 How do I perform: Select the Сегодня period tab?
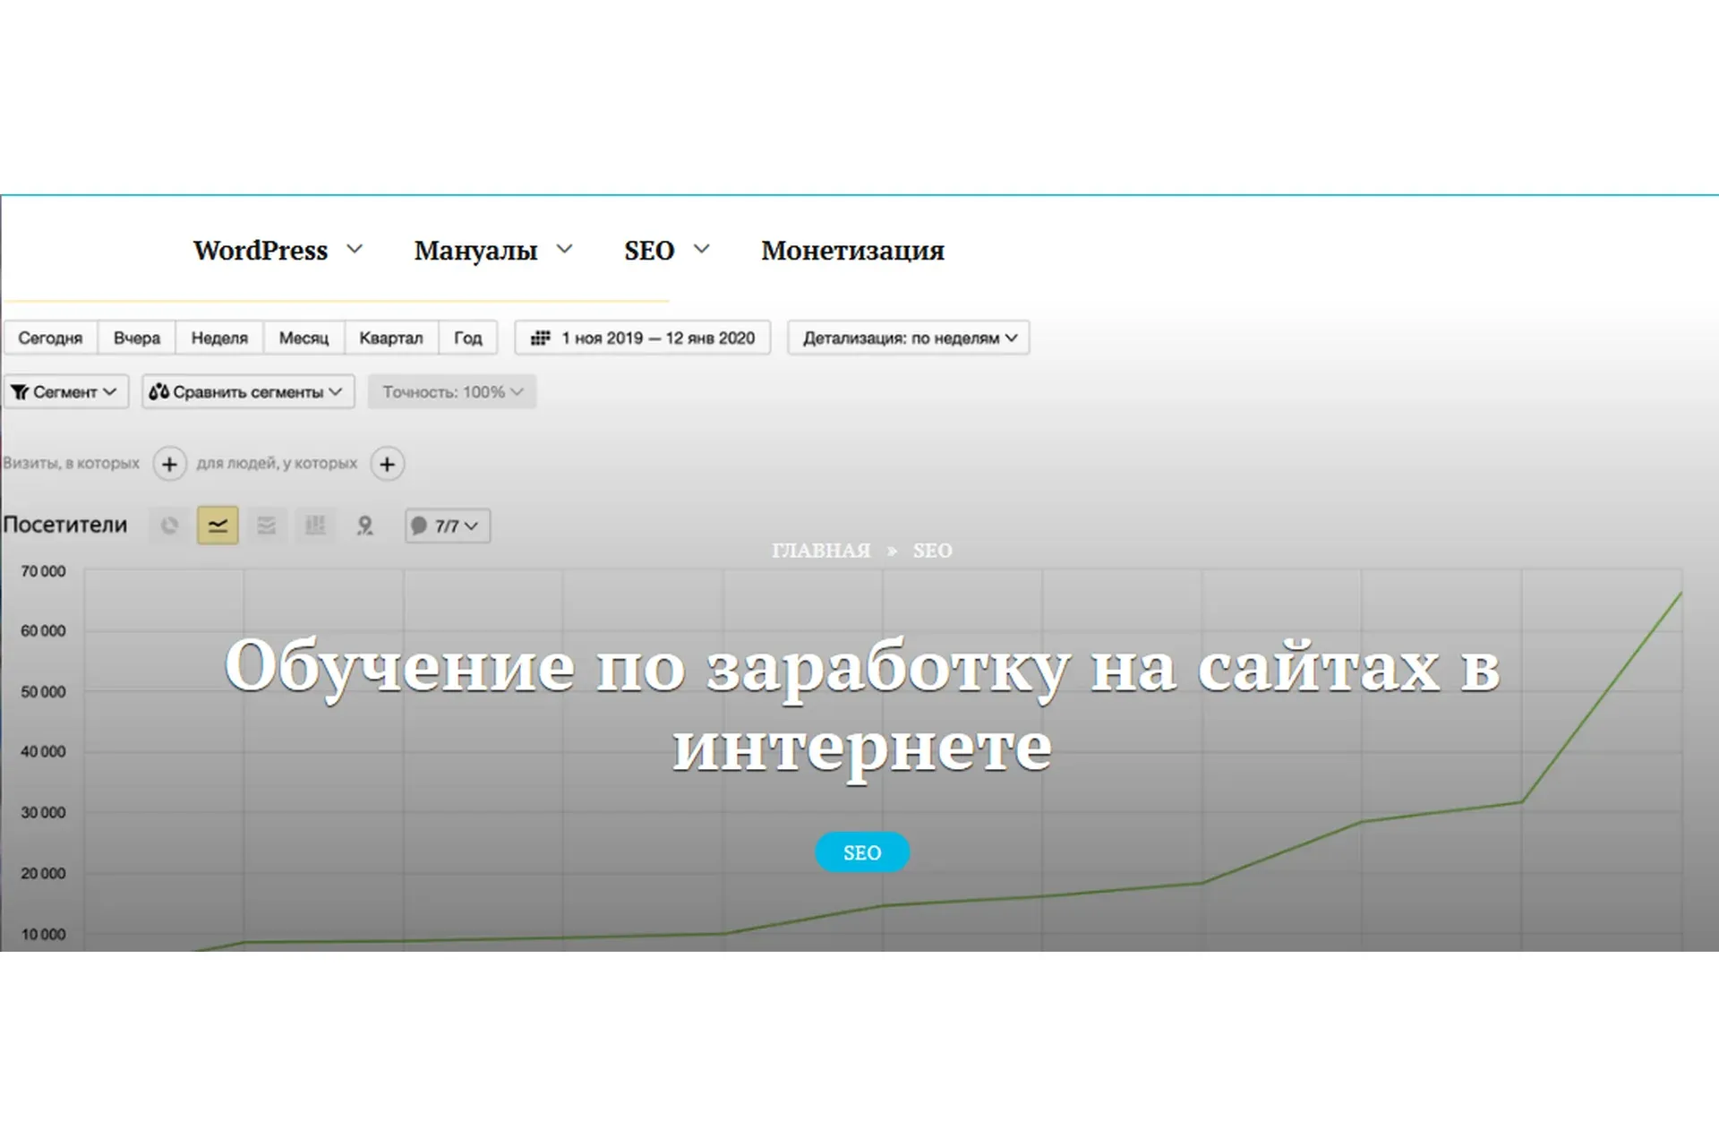pos(50,338)
